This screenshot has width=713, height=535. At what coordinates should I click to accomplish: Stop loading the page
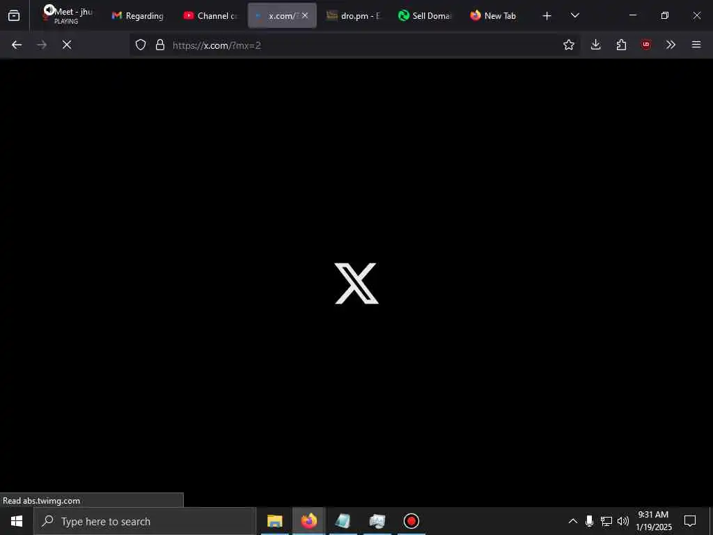tap(67, 45)
